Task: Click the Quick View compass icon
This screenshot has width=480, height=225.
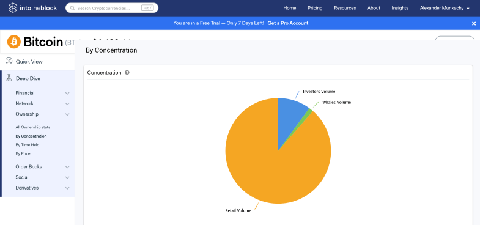Action: click(9, 61)
